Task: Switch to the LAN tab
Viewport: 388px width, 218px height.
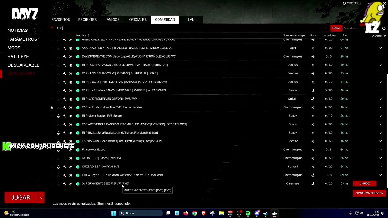Action: pos(191,20)
